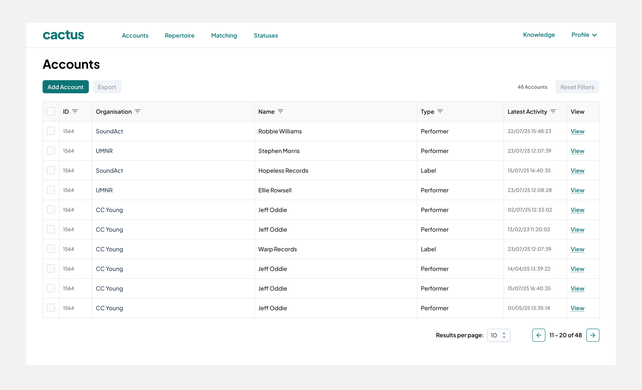Screen dimensions: 642x390
Task: Expand the Profile dropdown menu
Action: pos(584,35)
